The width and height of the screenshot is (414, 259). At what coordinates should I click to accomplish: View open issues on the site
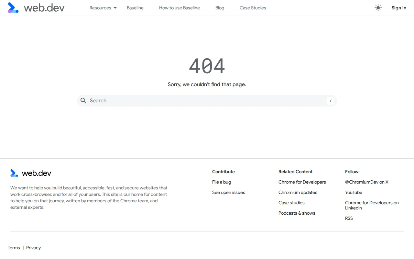pyautogui.click(x=228, y=192)
